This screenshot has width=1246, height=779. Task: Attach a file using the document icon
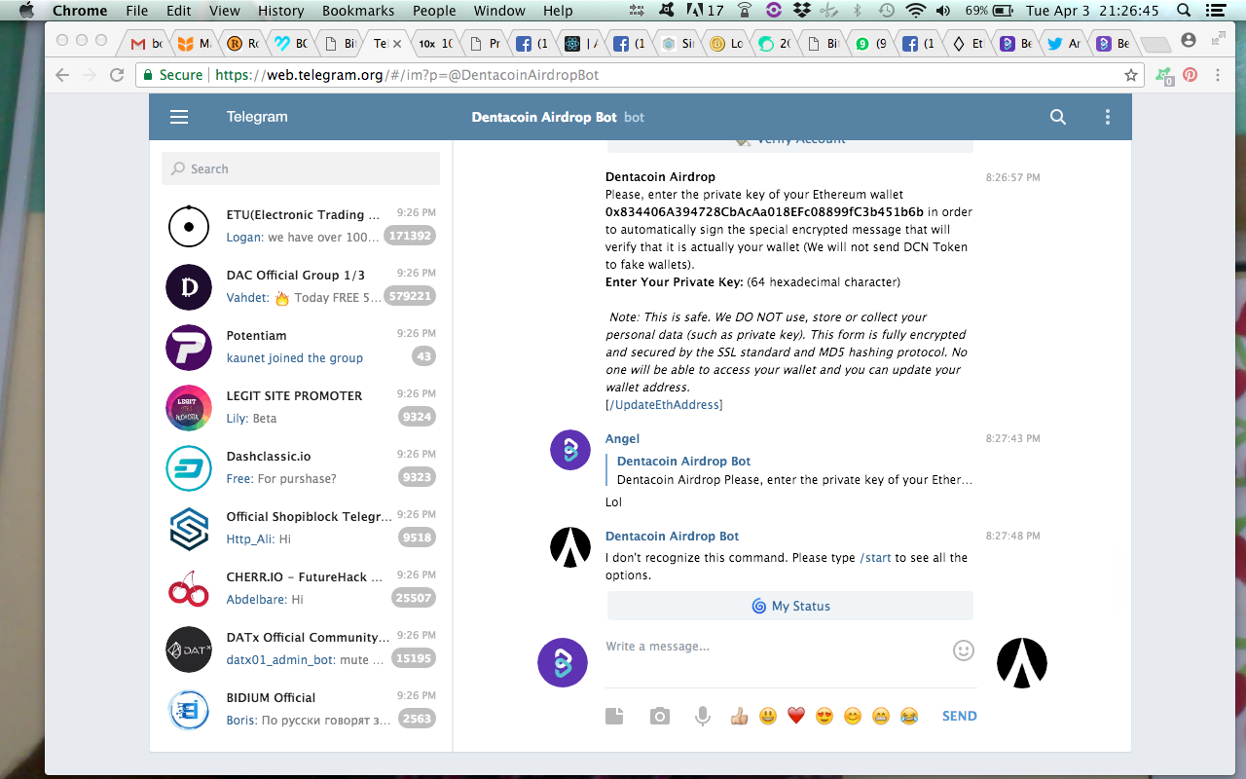[x=614, y=716]
